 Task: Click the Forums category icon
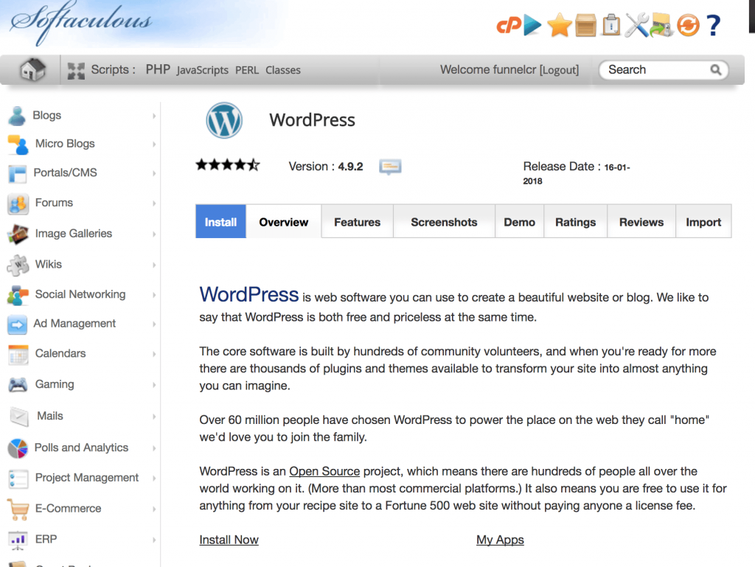[18, 204]
